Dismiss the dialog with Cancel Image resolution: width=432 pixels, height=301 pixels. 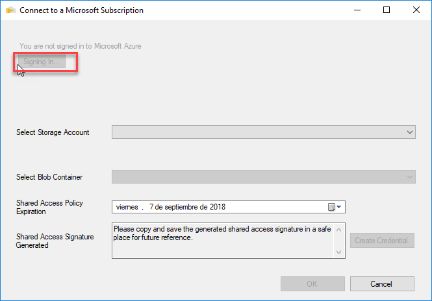(381, 283)
